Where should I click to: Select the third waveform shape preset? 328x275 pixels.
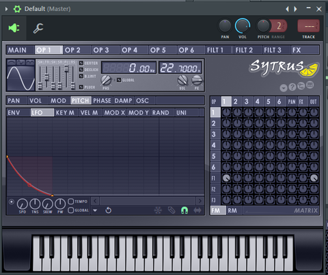click(30, 62)
